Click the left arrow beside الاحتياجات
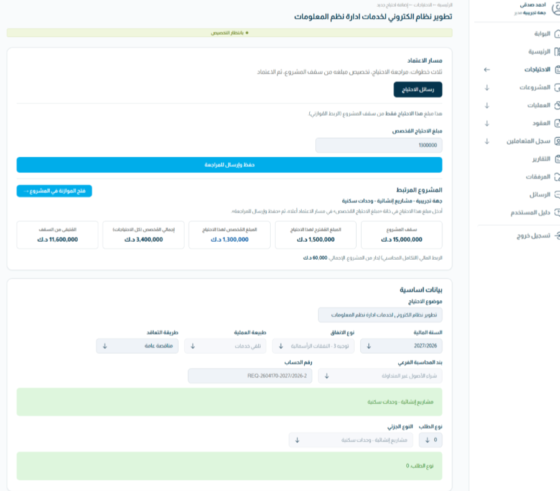This screenshot has width=560, height=491. tap(487, 70)
